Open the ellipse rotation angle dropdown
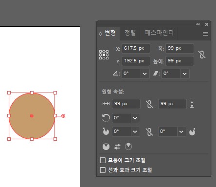Screen dimensions: 216x187 [135, 118]
